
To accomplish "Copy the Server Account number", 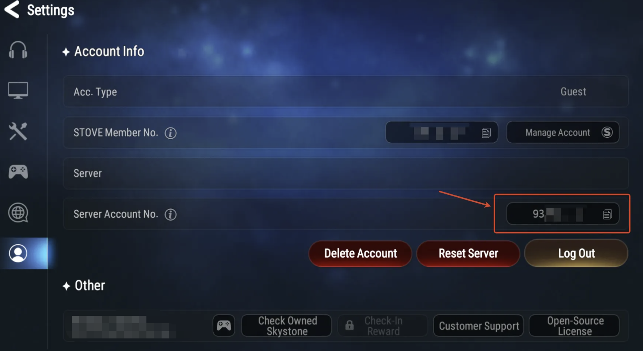I will coord(607,214).
